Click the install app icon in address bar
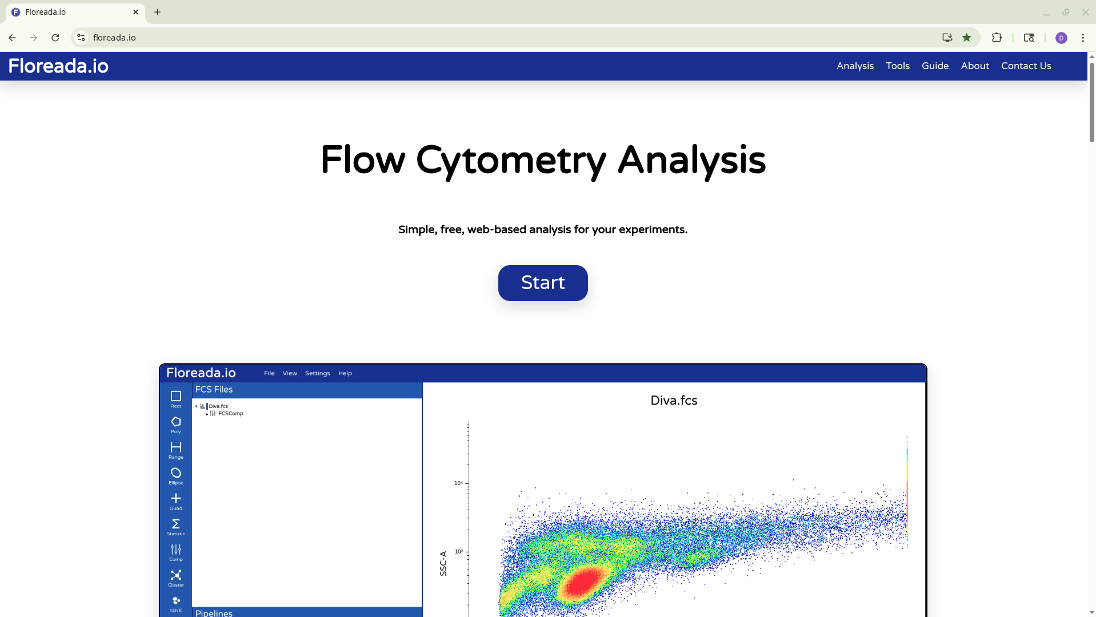Image resolution: width=1096 pixels, height=617 pixels. coord(947,38)
